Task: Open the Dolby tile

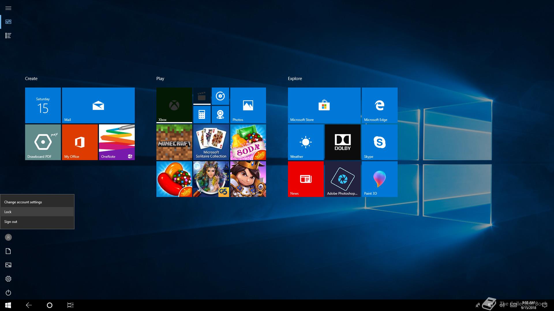Action: pyautogui.click(x=343, y=142)
